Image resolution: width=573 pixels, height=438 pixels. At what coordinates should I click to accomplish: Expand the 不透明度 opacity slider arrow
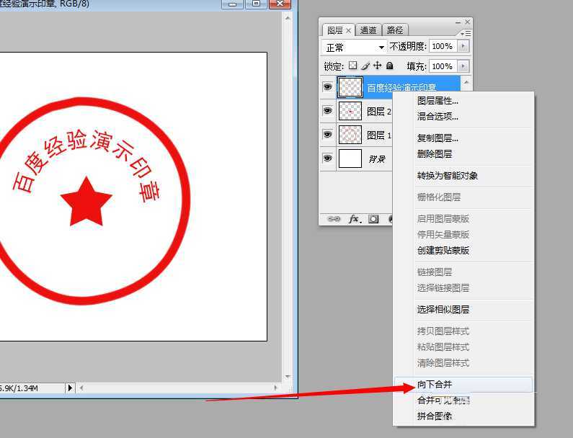(463, 46)
